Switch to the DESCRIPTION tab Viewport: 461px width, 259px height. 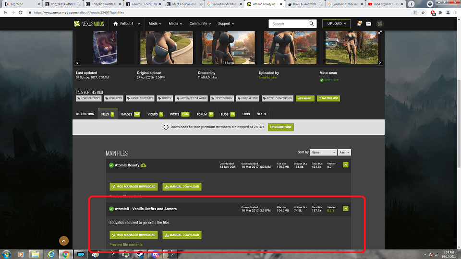point(85,114)
